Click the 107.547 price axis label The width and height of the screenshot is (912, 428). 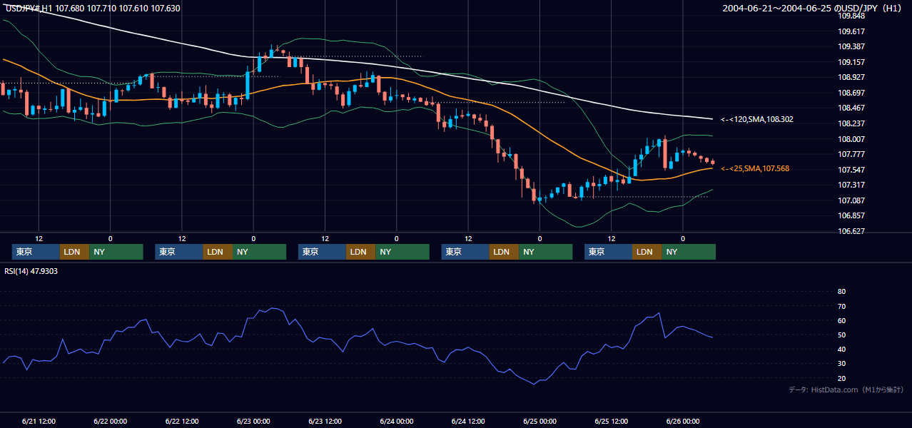pos(851,170)
